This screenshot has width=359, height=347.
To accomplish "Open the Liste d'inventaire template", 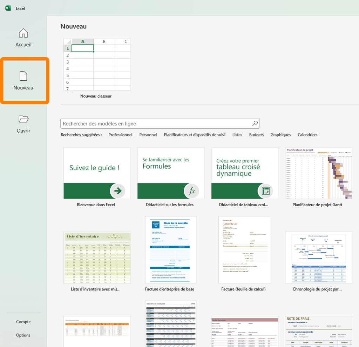I will tap(97, 258).
